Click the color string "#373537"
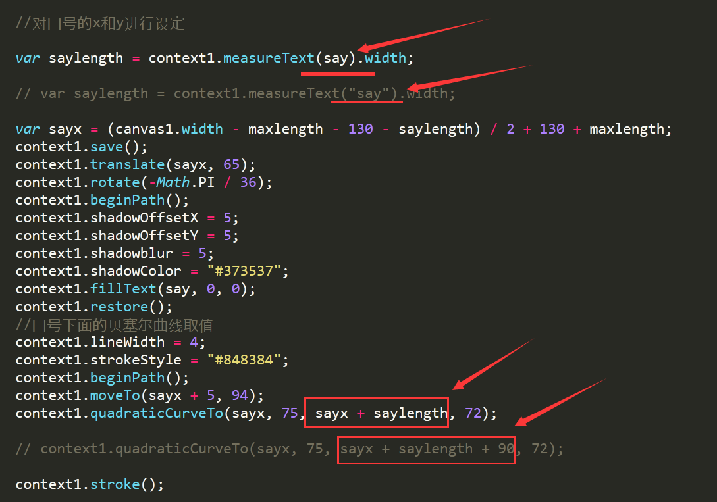 pos(244,271)
